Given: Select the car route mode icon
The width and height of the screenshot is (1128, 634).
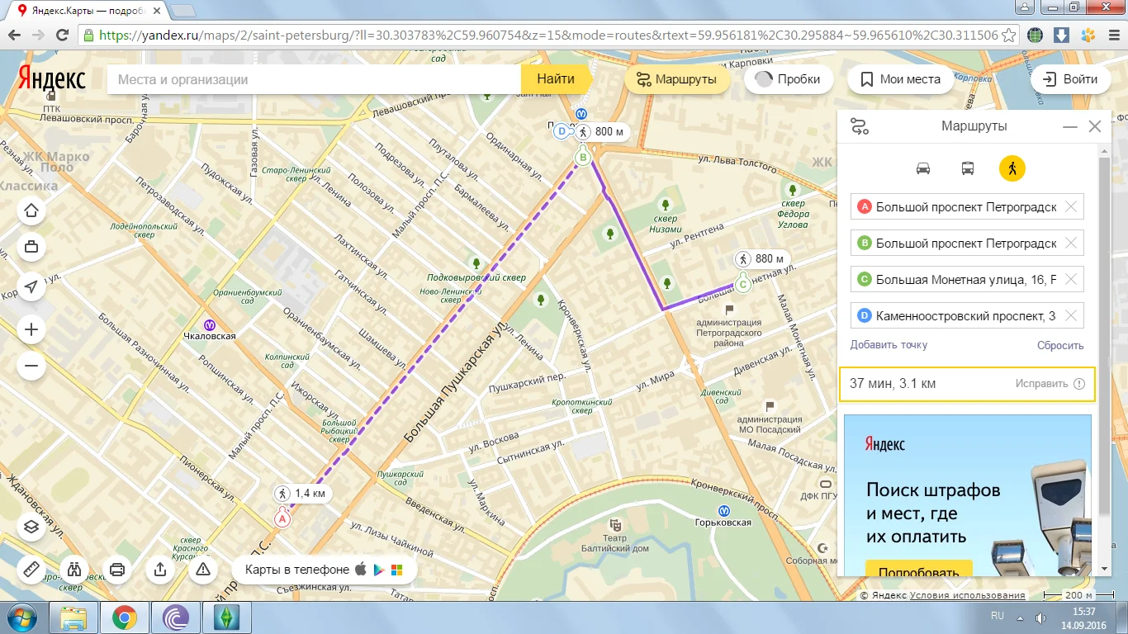Looking at the screenshot, I should click(x=923, y=168).
